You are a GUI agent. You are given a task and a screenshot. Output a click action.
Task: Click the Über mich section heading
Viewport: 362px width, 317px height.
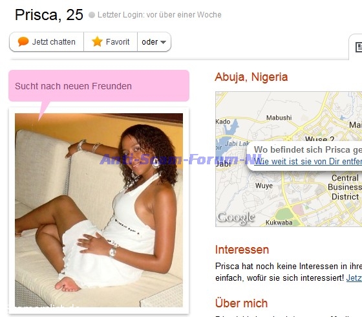click(x=241, y=303)
